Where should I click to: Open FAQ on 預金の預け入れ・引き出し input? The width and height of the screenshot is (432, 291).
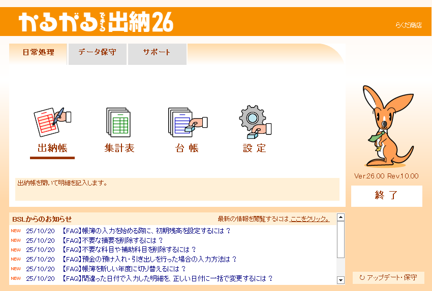coord(149,259)
